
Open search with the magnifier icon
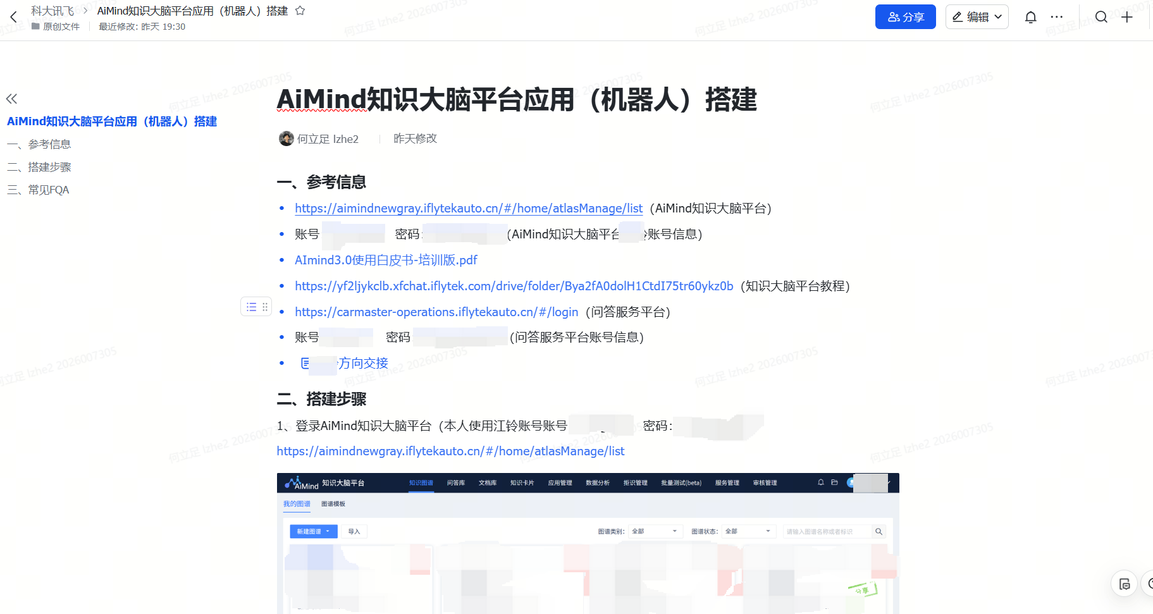pos(1101,17)
